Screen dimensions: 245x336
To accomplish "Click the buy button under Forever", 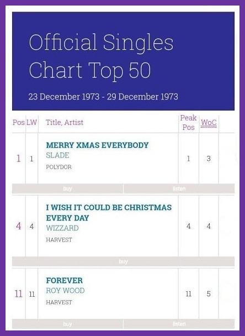I will 68,324.
